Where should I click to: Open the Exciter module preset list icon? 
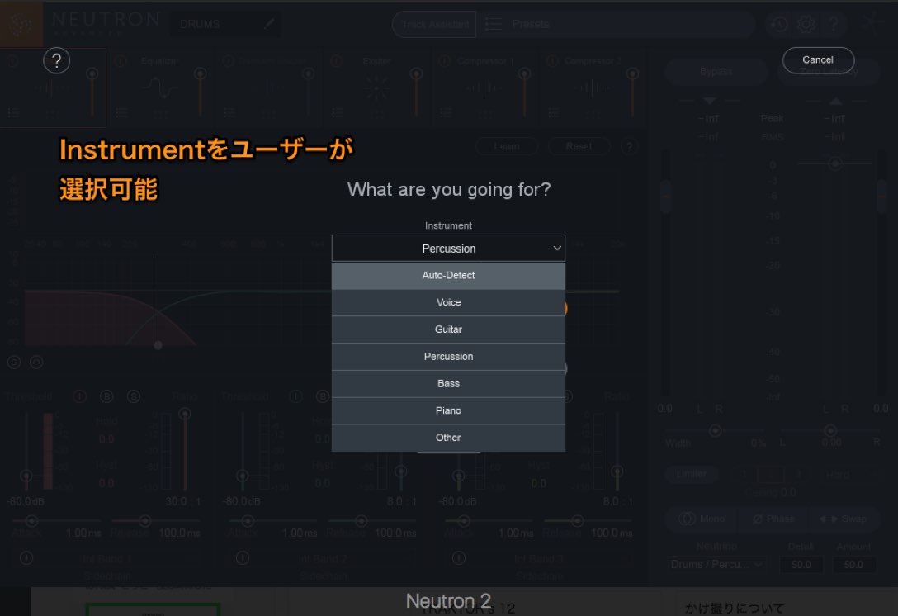(x=338, y=113)
